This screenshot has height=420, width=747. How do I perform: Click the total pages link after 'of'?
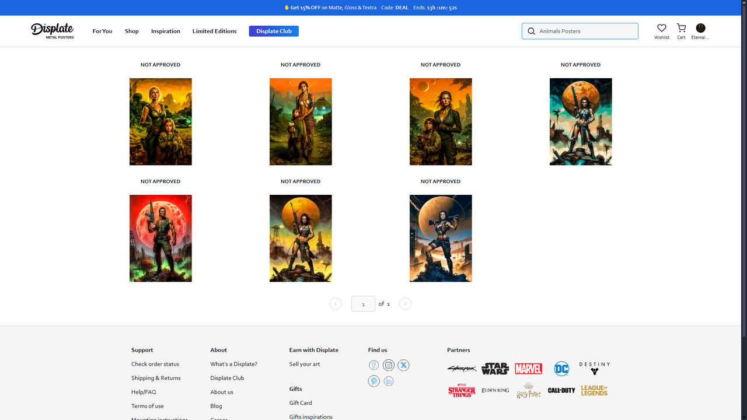tap(388, 304)
